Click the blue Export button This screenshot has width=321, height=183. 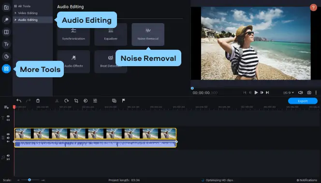pyautogui.click(x=303, y=101)
